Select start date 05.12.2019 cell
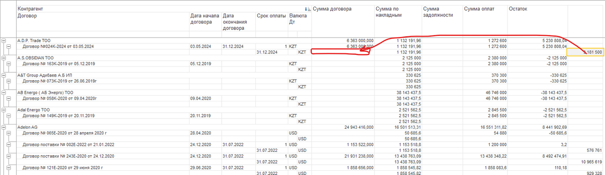Image resolution: width=605 pixels, height=175 pixels. [201, 64]
